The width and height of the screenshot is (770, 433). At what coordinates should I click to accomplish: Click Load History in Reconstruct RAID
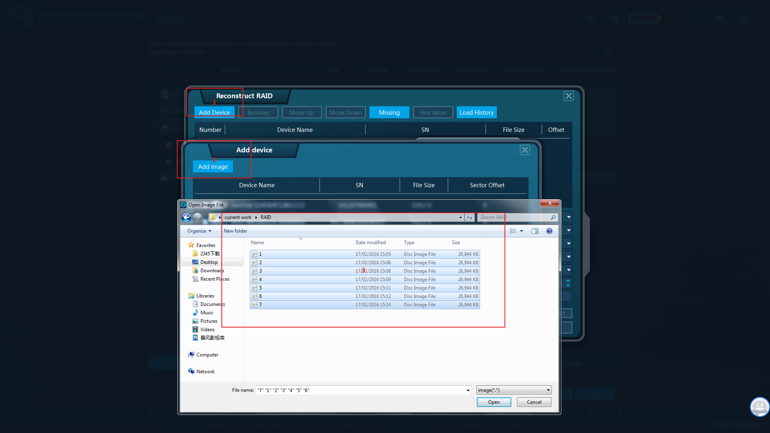click(x=476, y=113)
